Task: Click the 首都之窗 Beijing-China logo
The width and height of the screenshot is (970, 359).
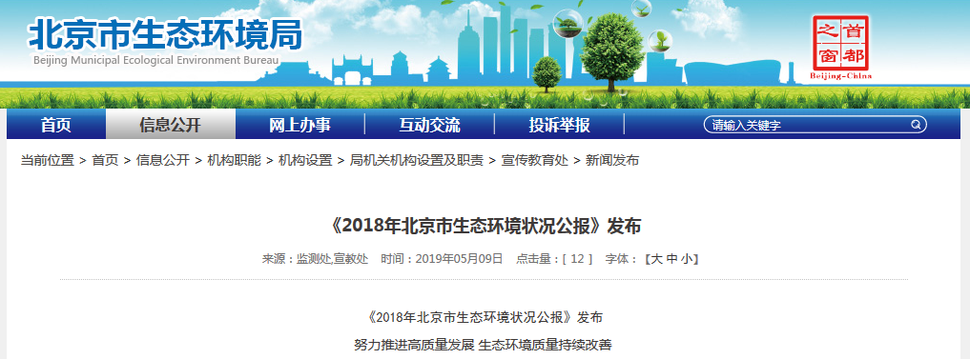Action: pyautogui.click(x=840, y=48)
